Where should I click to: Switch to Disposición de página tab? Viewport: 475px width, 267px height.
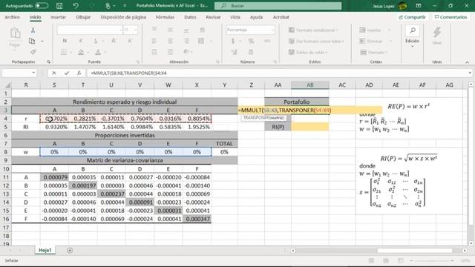[123, 17]
